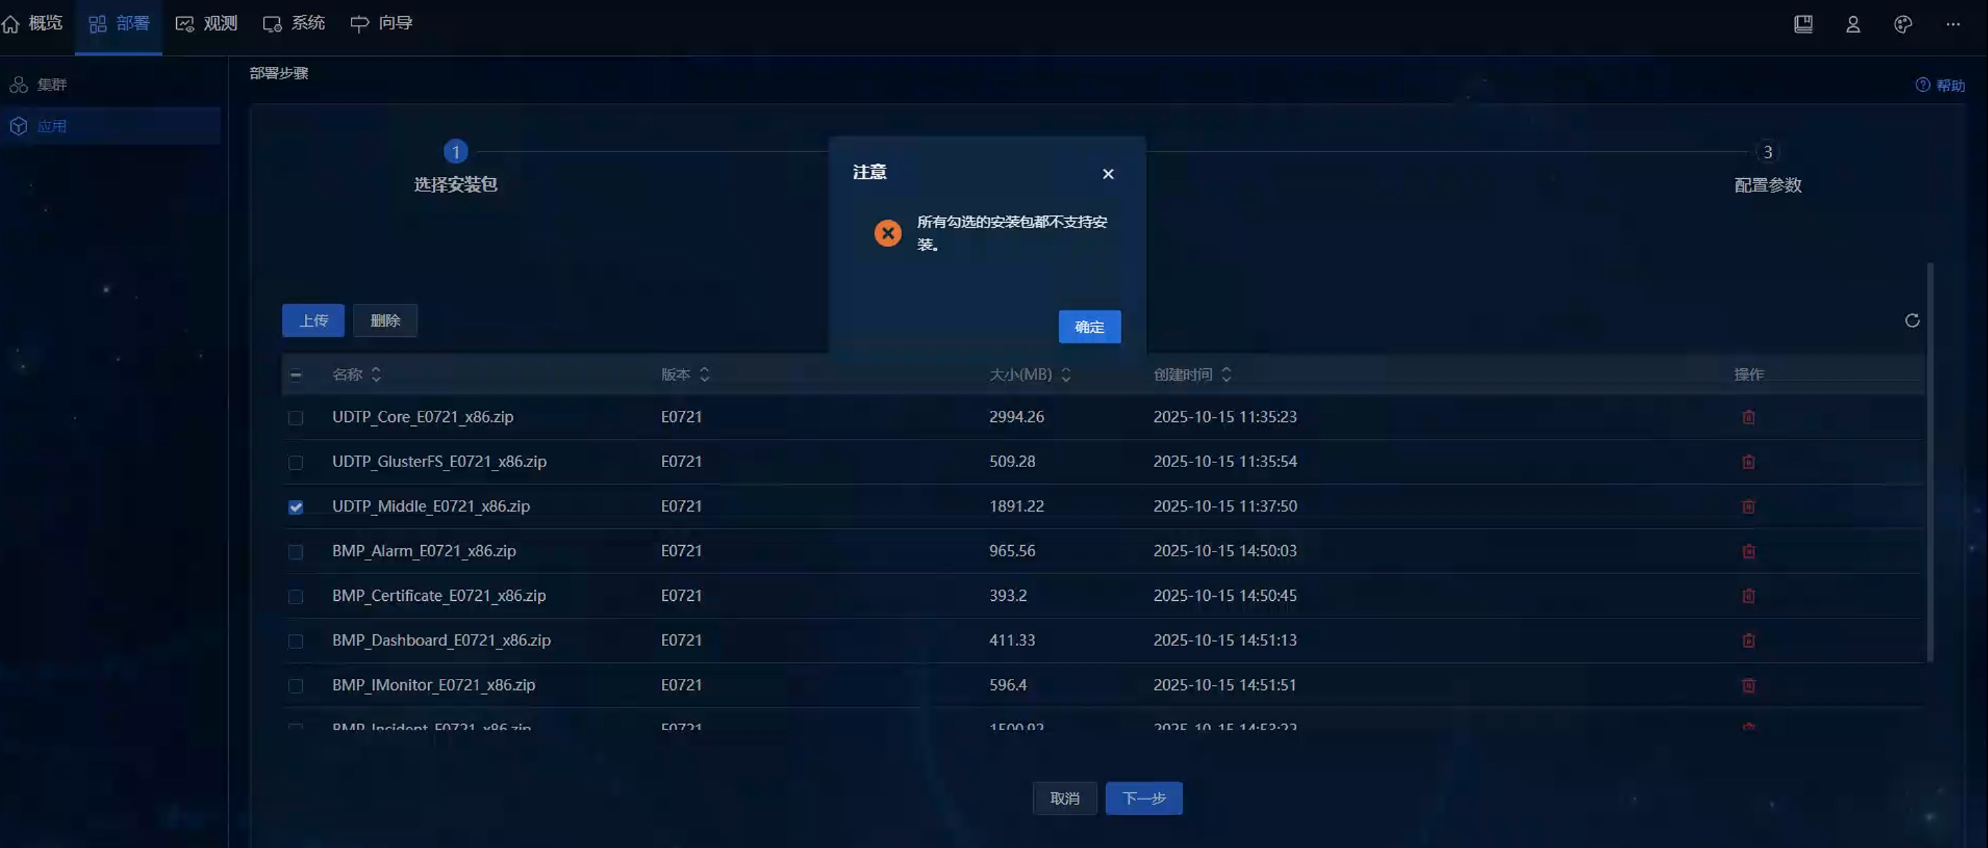Click the documentation book icon in the top bar
This screenshot has height=848, width=1988.
tap(1803, 24)
